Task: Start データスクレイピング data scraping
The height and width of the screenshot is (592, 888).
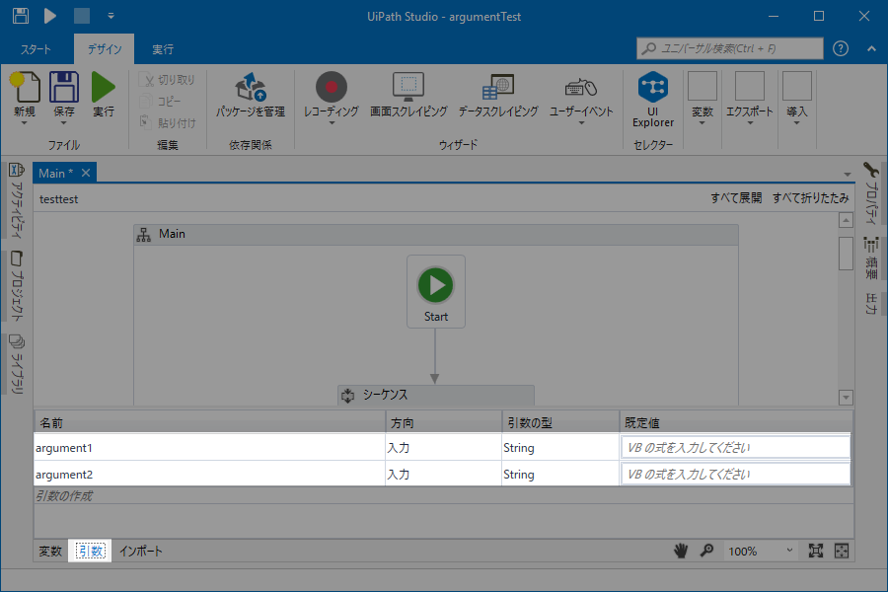Action: coord(498,95)
